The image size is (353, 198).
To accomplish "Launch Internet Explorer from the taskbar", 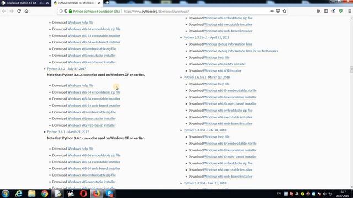I will coord(19,194).
